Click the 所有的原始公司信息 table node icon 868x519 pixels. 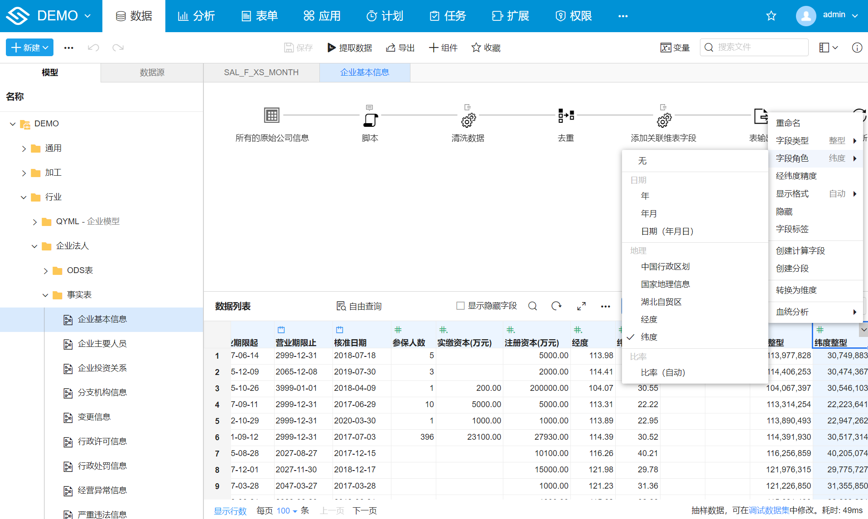point(272,115)
